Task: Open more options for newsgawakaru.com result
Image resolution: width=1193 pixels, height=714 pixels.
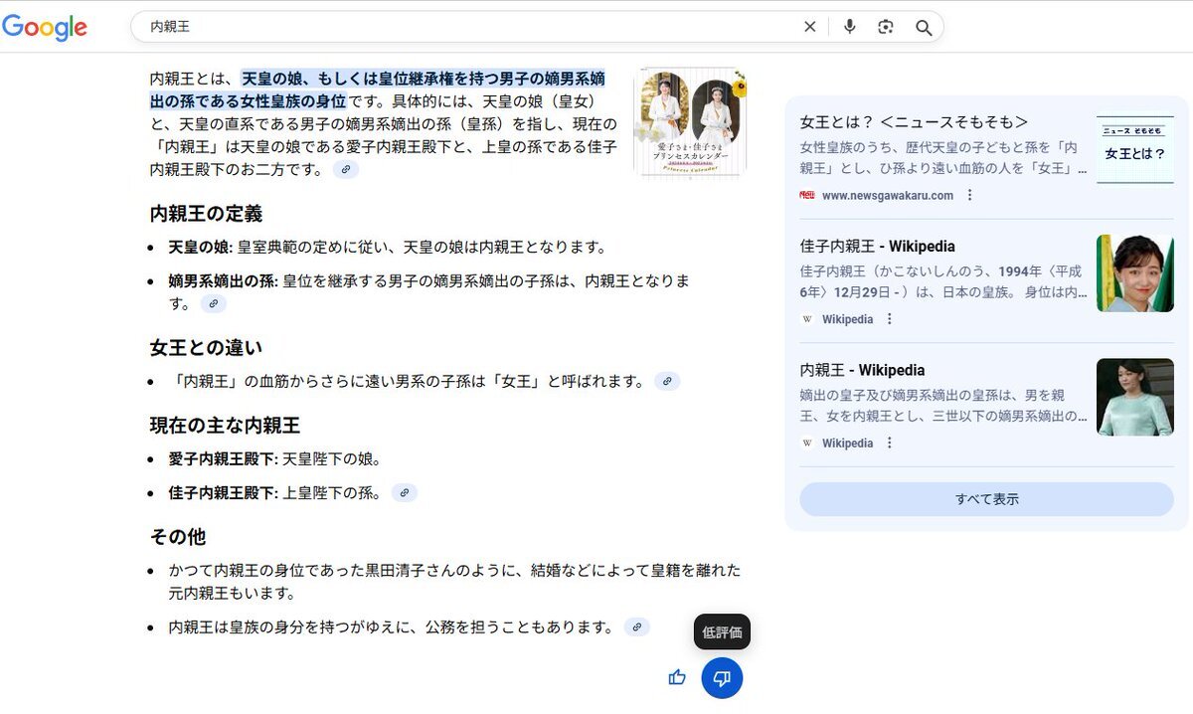Action: coord(969,196)
